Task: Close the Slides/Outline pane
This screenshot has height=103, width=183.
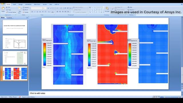Action: tap(27, 18)
